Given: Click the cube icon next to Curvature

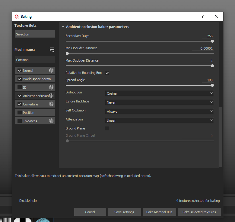Looking at the screenshot, I should pos(51,104).
